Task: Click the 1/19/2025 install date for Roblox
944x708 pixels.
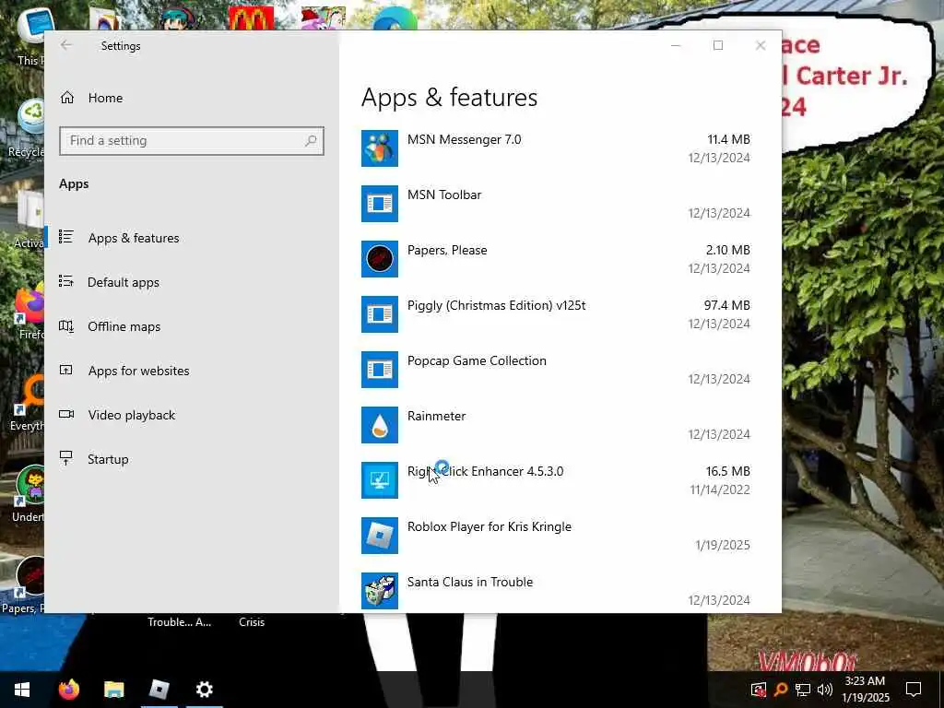Action: point(723,545)
